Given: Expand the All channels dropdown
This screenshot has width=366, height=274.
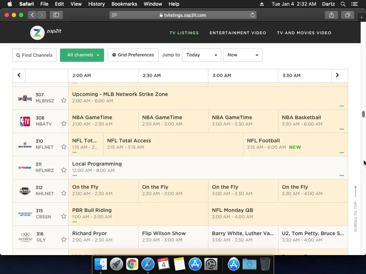Looking at the screenshot, I should 82,55.
